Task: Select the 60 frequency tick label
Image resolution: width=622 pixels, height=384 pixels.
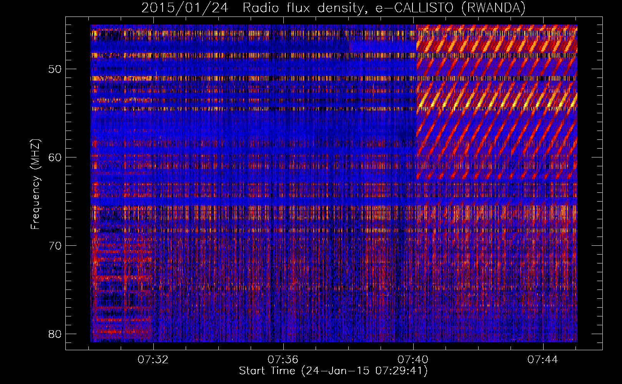Action: [x=55, y=157]
